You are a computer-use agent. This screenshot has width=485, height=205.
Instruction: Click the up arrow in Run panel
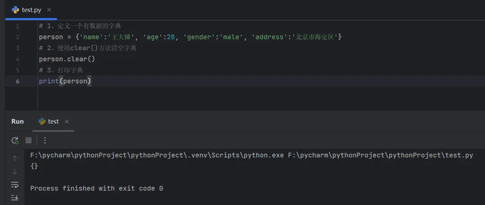click(15, 158)
